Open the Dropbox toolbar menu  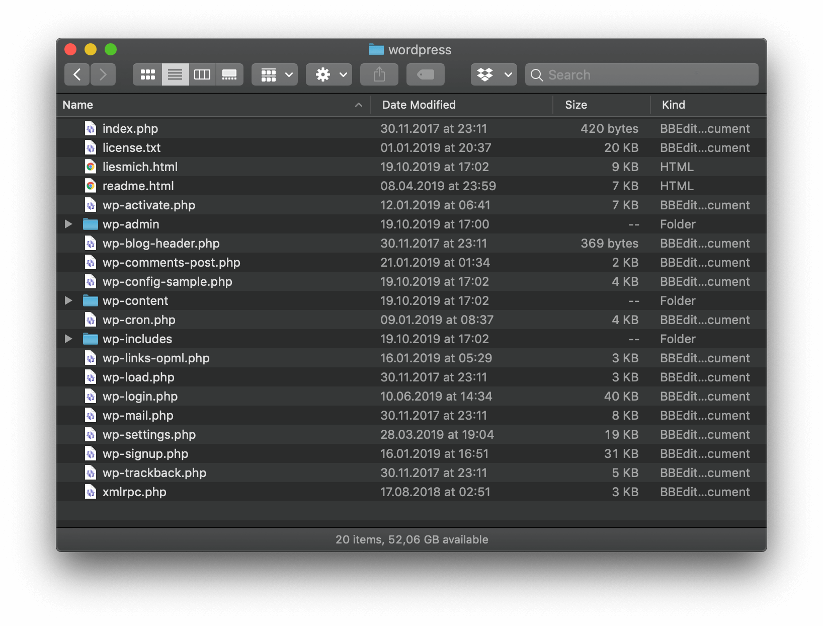point(494,74)
